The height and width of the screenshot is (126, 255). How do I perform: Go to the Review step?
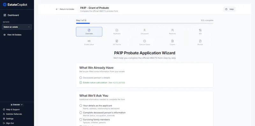pos(200,43)
